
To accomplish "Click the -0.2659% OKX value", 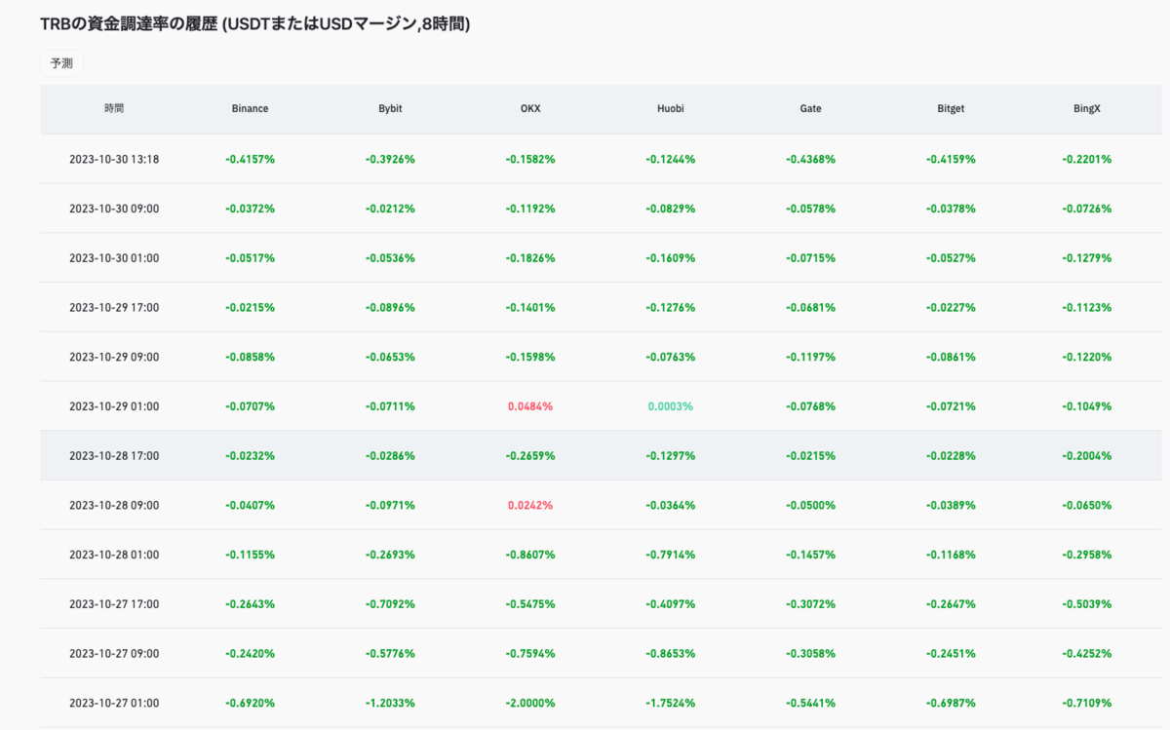I will click(x=530, y=455).
